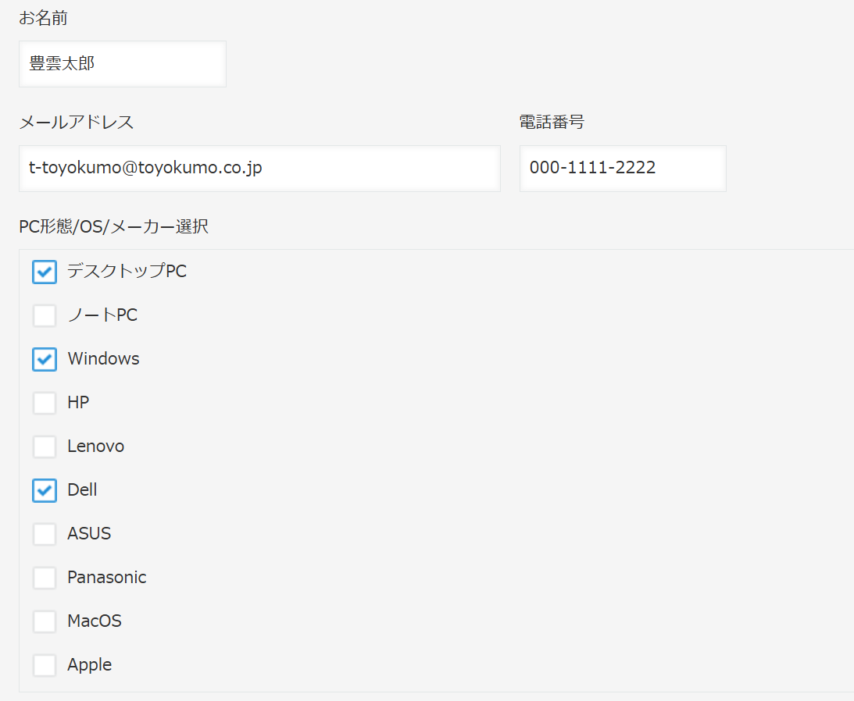Click the 電話番号 label text
The width and height of the screenshot is (854, 701).
click(x=552, y=122)
